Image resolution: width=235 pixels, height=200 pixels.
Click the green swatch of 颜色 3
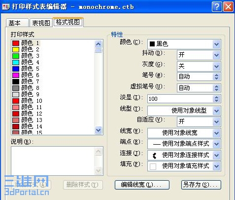click(x=16, y=56)
